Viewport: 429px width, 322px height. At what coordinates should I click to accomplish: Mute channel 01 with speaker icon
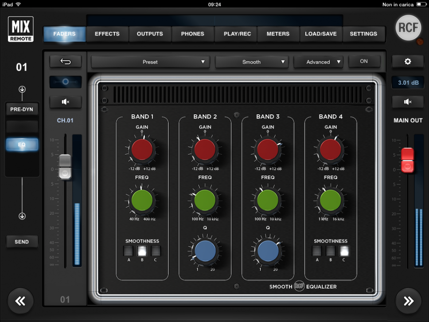pyautogui.click(x=65, y=102)
